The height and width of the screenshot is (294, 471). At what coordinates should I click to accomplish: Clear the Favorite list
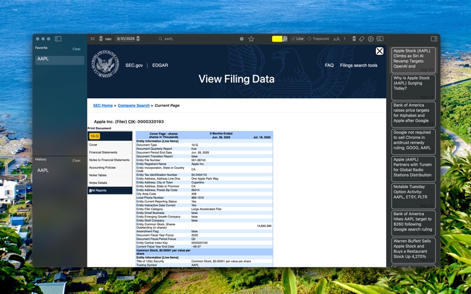click(77, 49)
